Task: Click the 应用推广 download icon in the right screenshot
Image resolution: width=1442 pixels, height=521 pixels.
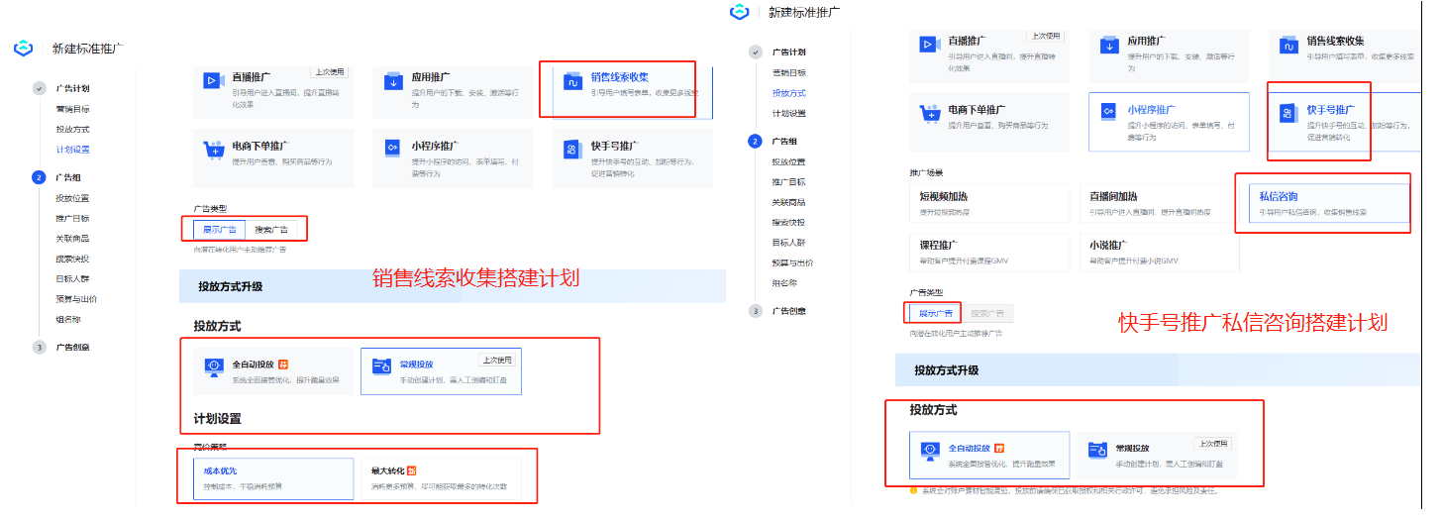Action: point(1111,45)
